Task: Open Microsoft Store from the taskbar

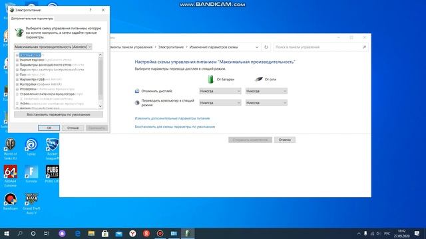Action: pos(105,233)
